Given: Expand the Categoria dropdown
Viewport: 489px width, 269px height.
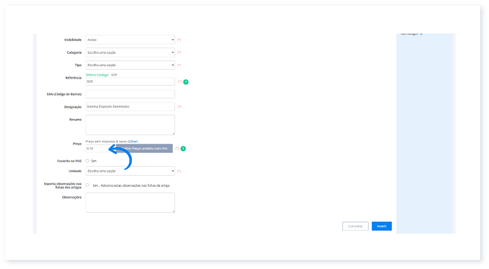Looking at the screenshot, I should (130, 53).
